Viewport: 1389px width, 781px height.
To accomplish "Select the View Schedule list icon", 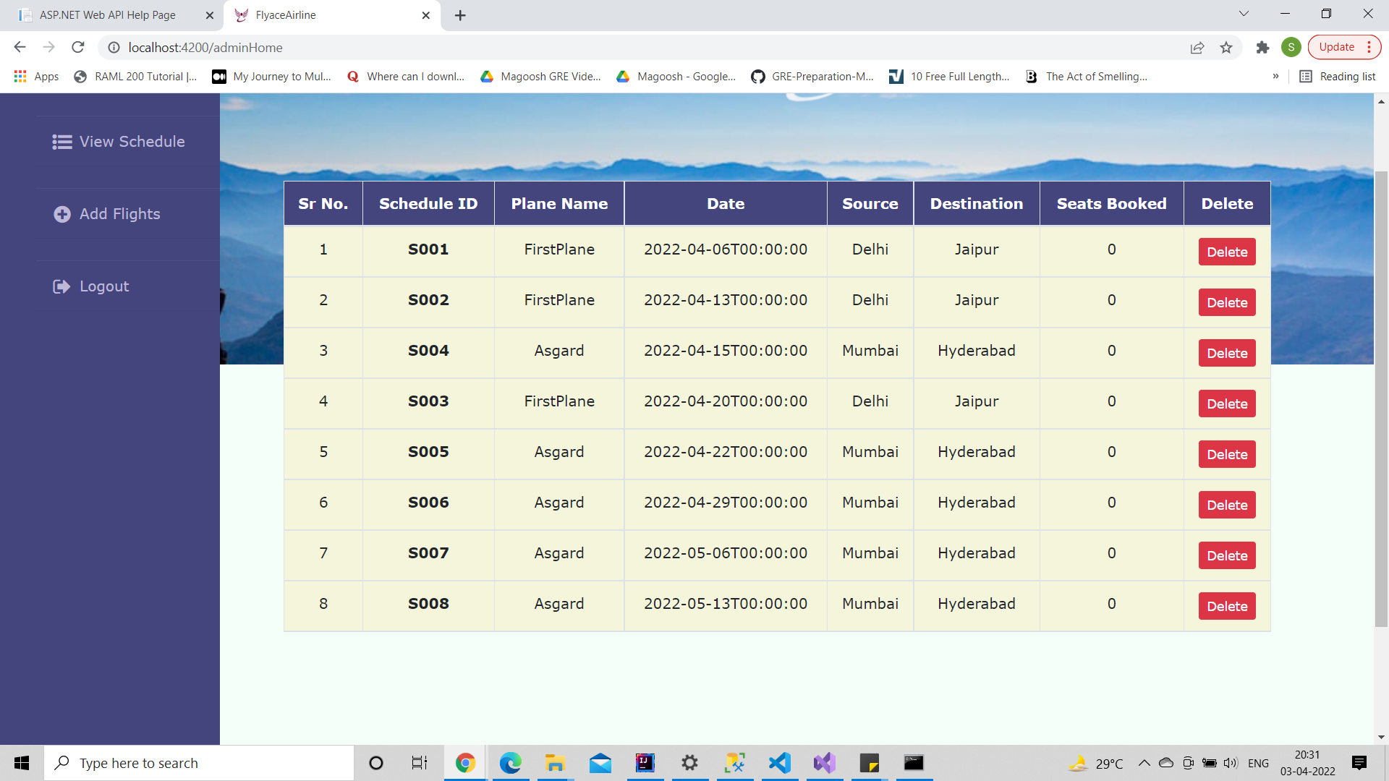I will click(x=61, y=142).
